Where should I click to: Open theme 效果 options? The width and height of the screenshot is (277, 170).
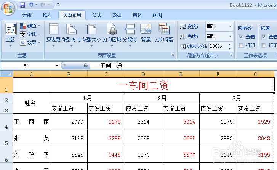tap(30, 42)
